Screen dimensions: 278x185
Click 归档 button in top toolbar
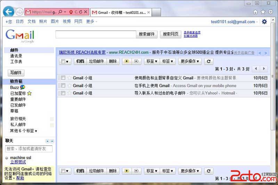80,61
